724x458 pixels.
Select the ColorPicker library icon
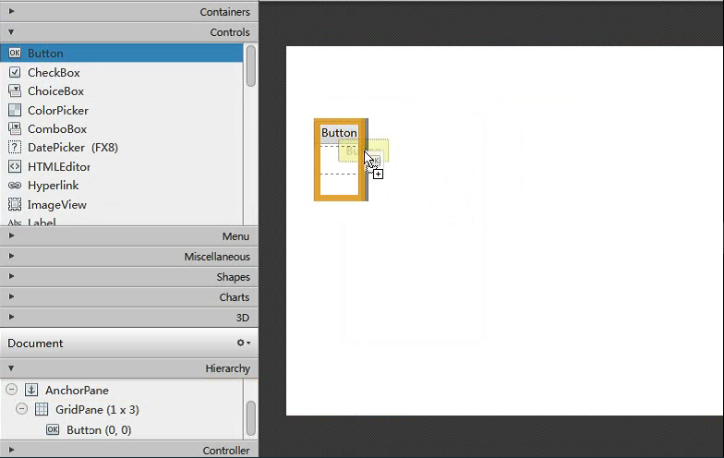tap(15, 110)
